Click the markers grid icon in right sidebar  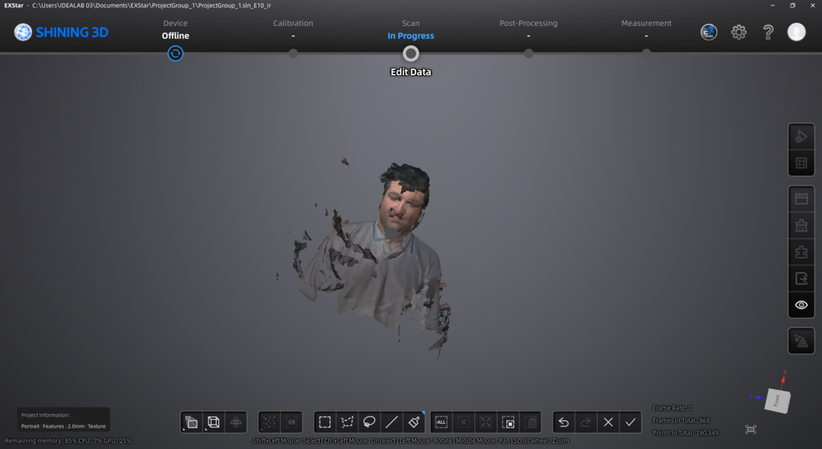point(801,163)
